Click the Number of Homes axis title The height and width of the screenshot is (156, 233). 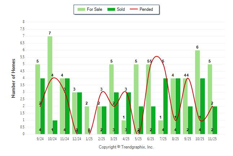point(13,78)
